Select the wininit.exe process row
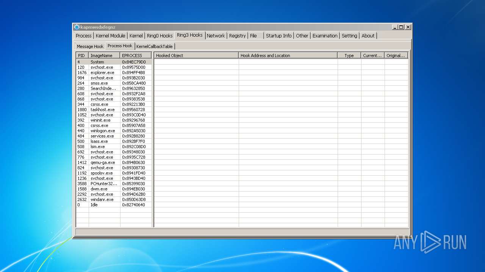Screen dimensions: 485x272 pos(114,120)
